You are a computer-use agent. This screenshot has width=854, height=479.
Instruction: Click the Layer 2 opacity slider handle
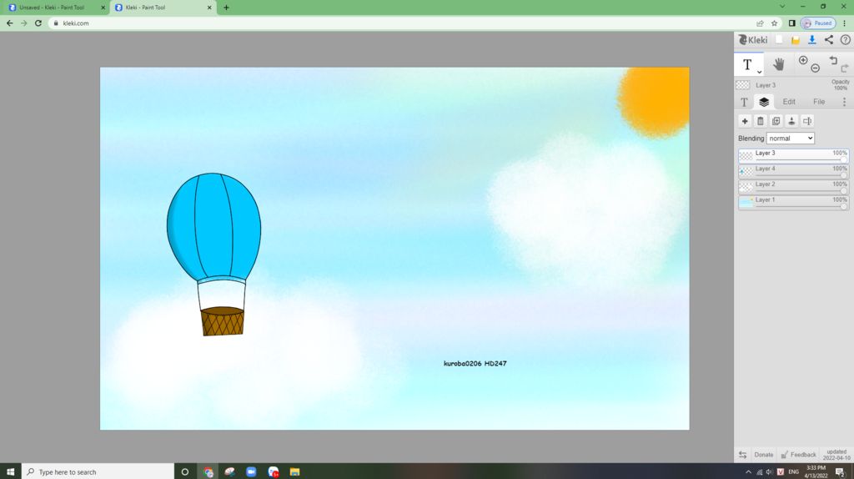[844, 191]
